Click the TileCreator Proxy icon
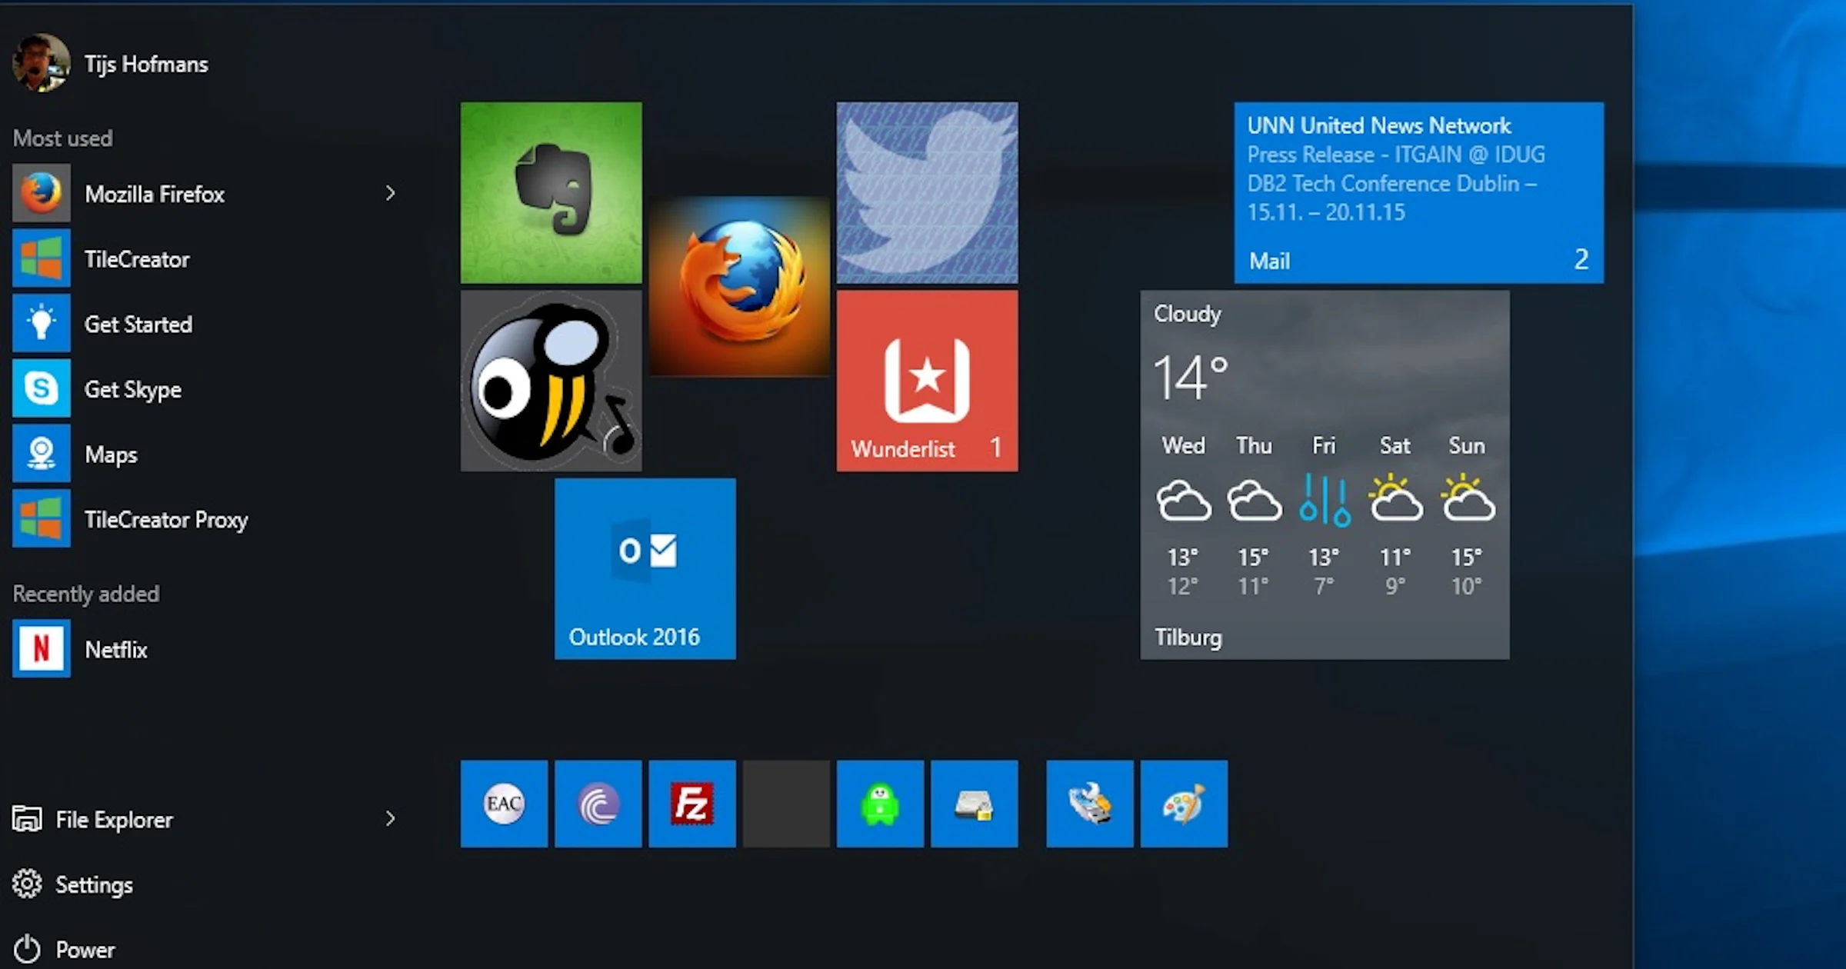 (x=42, y=518)
